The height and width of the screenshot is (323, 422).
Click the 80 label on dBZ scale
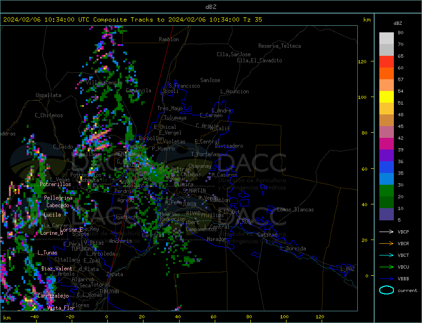point(400,32)
